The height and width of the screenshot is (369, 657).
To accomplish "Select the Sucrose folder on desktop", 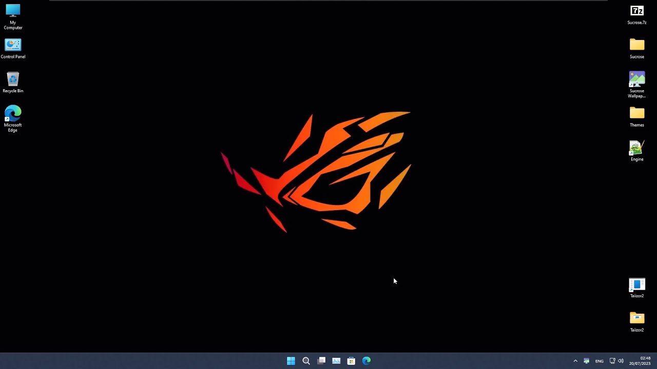I will tap(637, 49).
